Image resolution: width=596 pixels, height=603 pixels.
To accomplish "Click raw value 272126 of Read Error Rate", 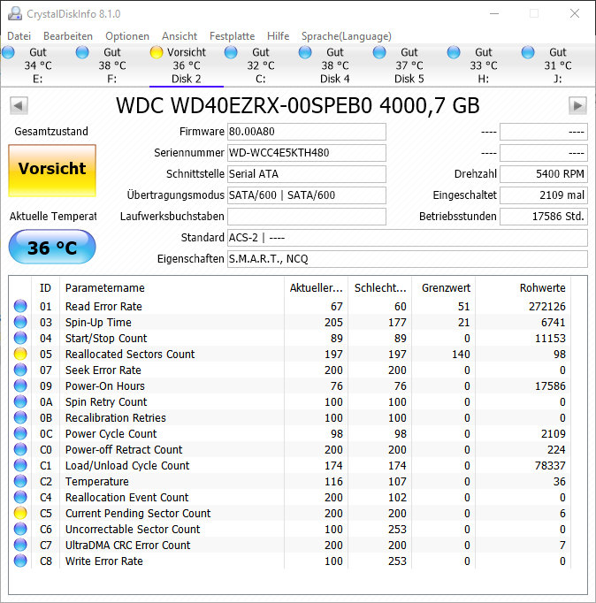I will coord(546,307).
